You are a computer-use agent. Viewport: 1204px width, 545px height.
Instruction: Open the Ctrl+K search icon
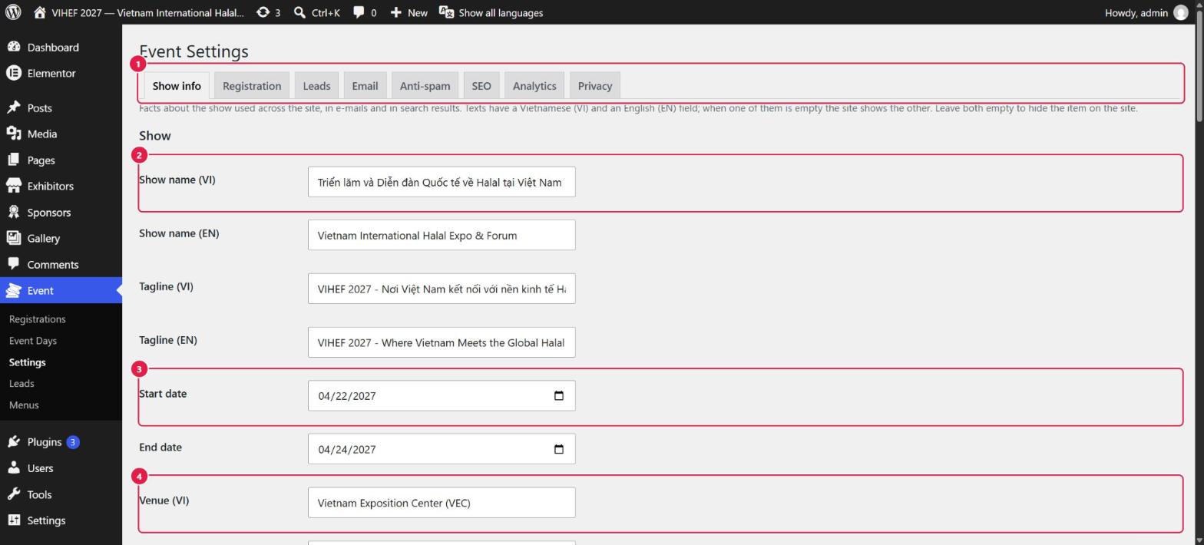[300, 12]
